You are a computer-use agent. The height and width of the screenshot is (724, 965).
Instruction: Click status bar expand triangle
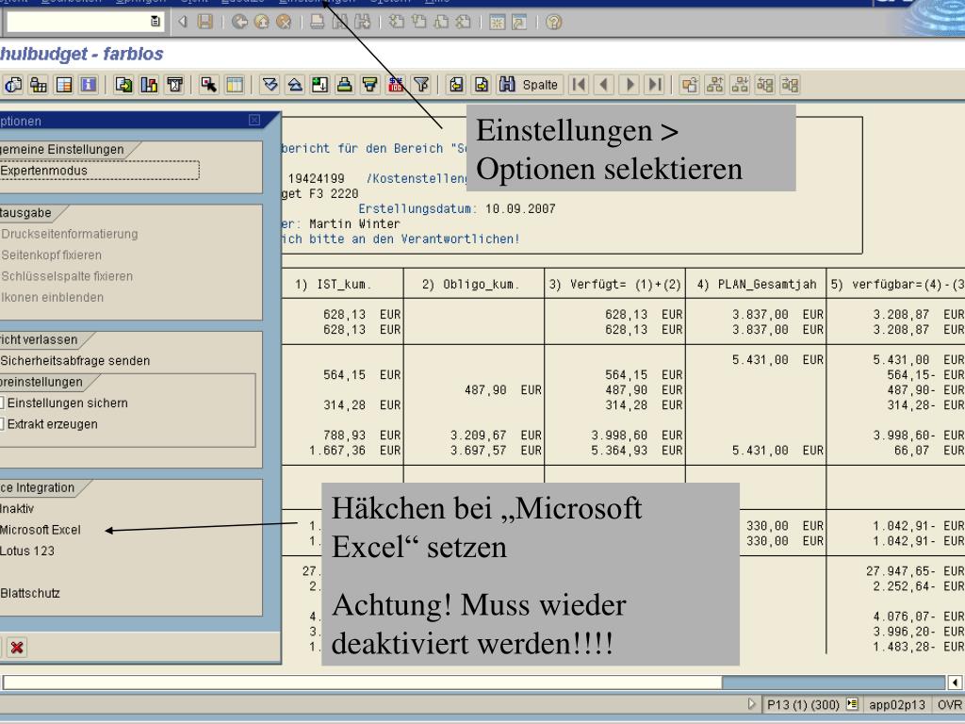coord(751,703)
